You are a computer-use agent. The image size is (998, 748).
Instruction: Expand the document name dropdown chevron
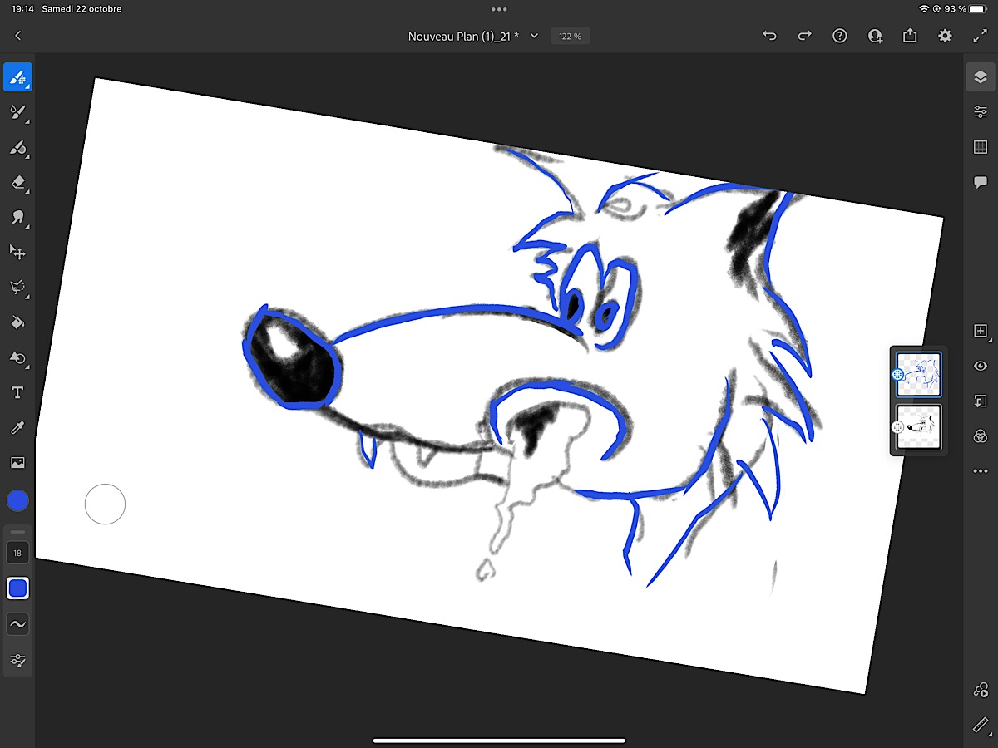click(534, 36)
